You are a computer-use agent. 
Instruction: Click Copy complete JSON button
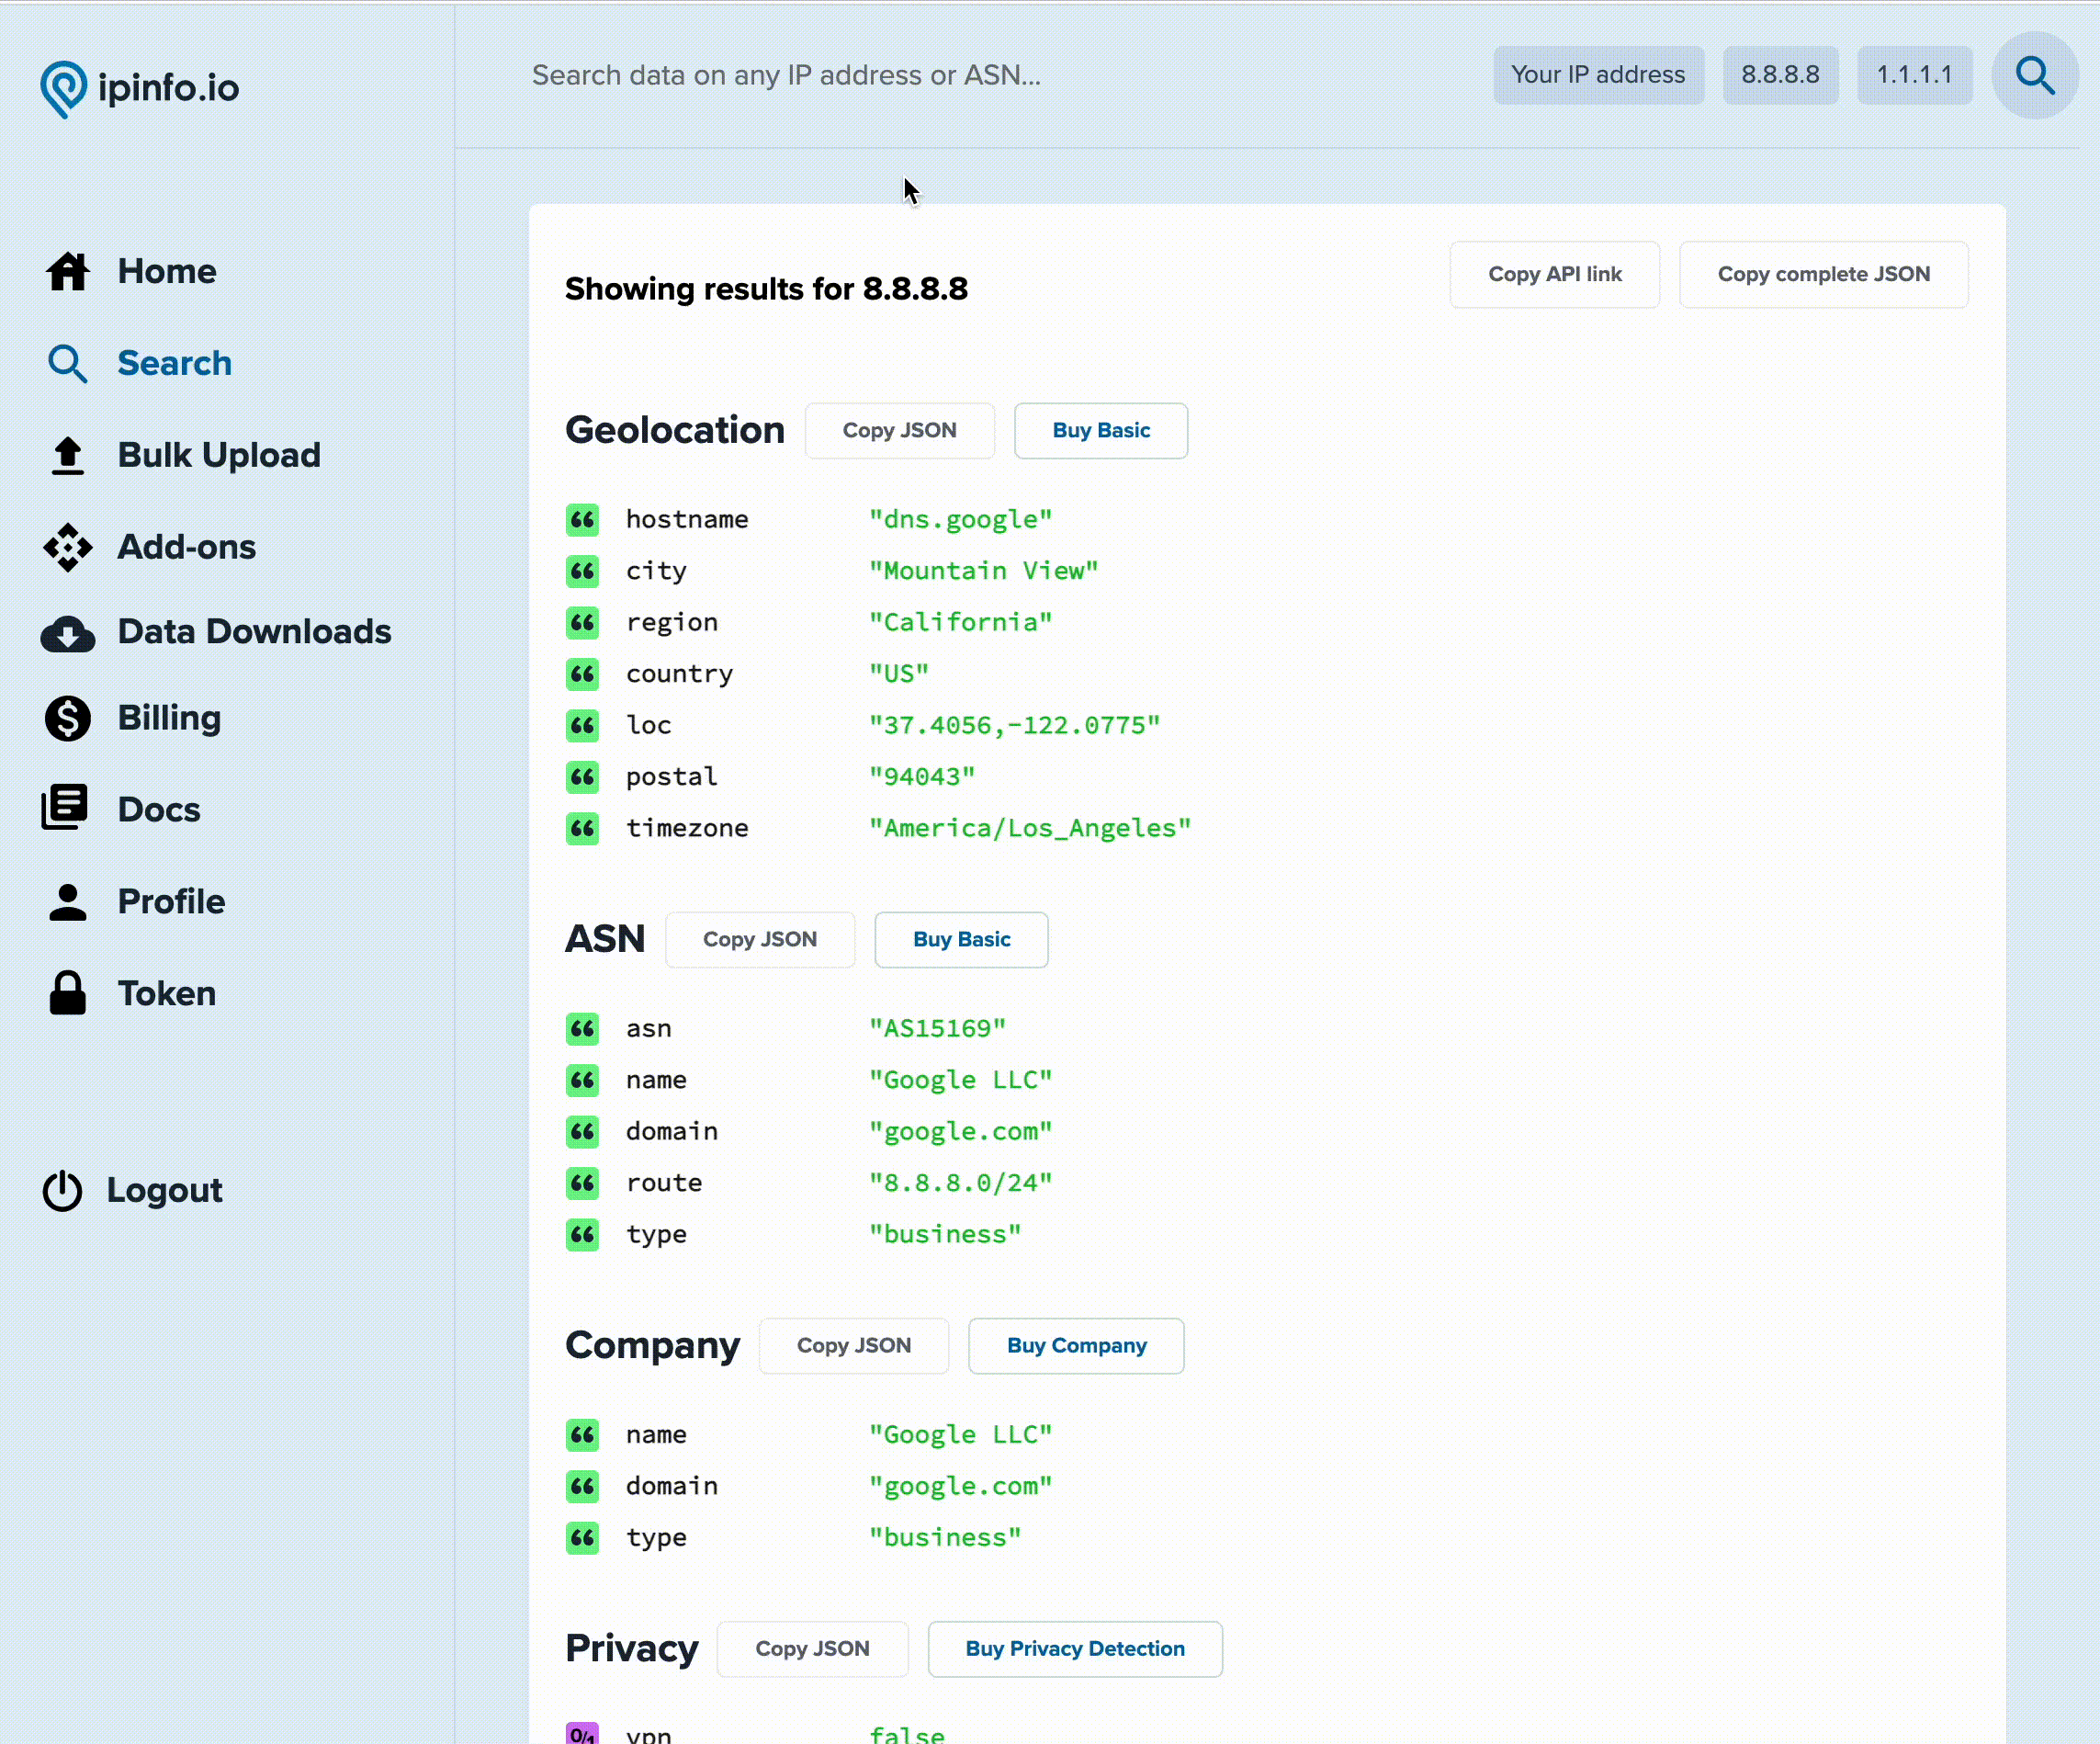(1823, 274)
